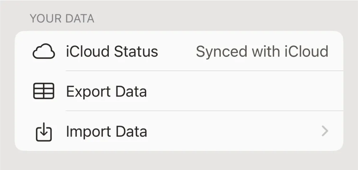Click the YOUR DATA section header
Image resolution: width=358 pixels, height=170 pixels.
pyautogui.click(x=62, y=18)
